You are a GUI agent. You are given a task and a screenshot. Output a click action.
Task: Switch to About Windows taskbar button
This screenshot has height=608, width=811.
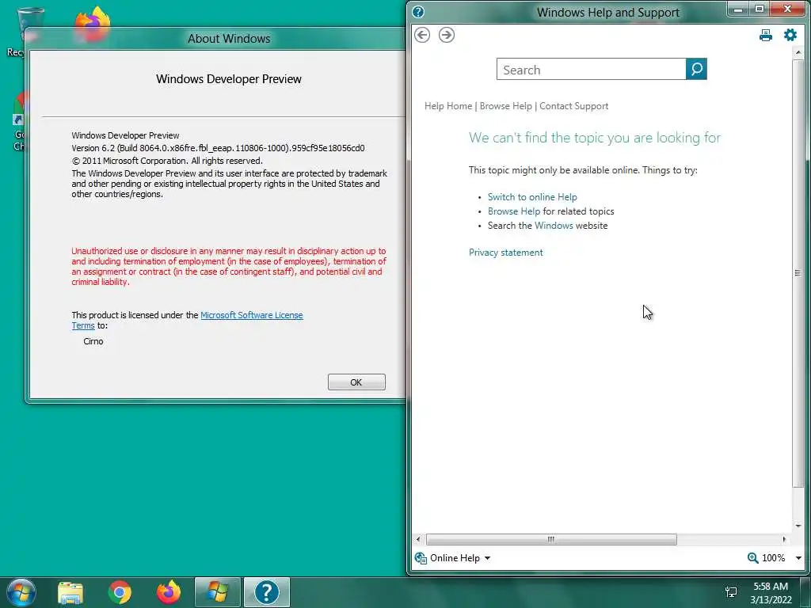pyautogui.click(x=217, y=592)
